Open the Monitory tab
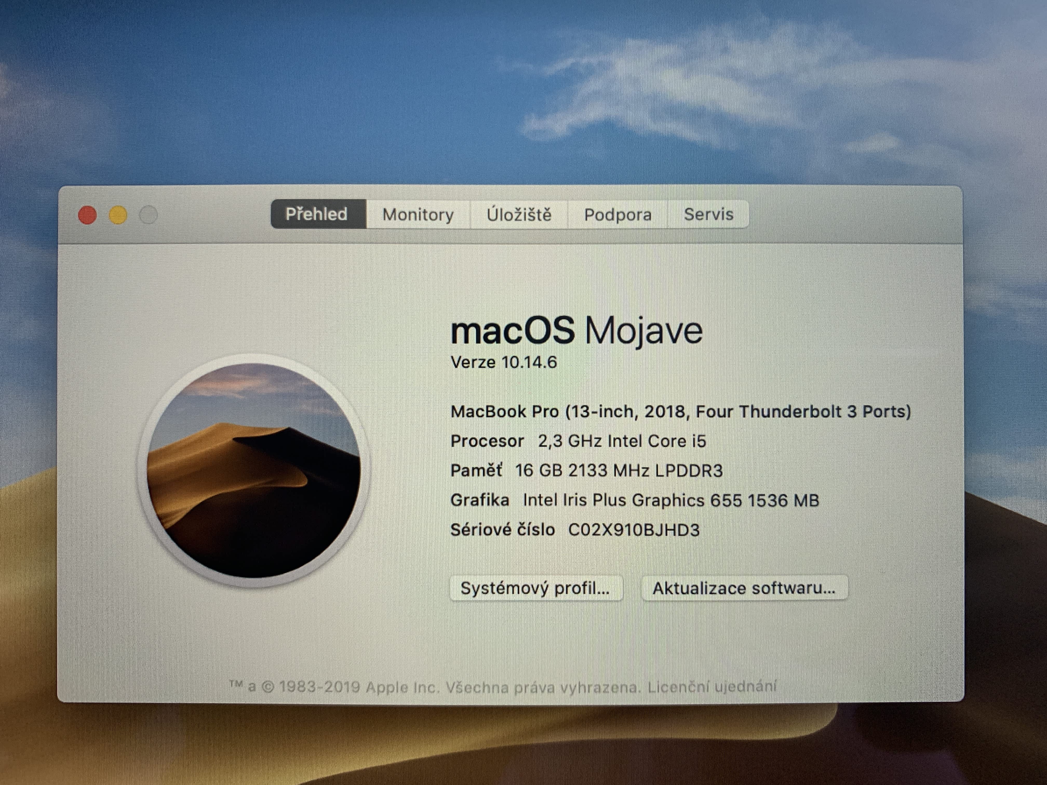The width and height of the screenshot is (1047, 785). pos(418,215)
